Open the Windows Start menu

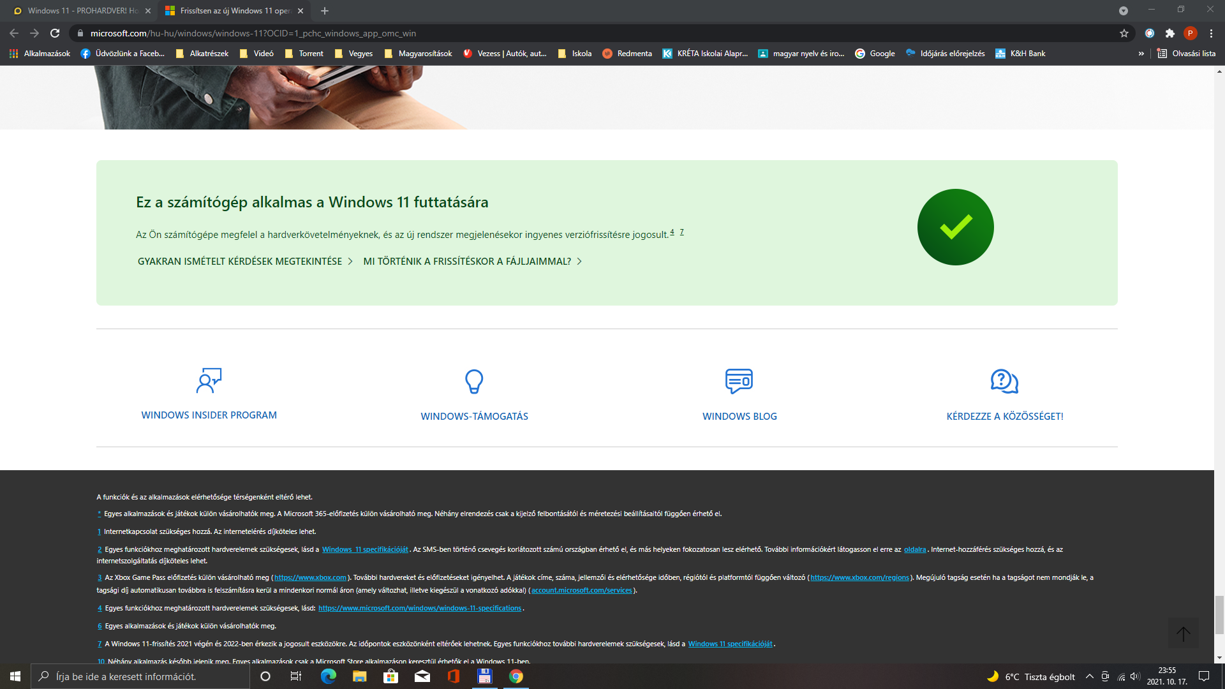[x=15, y=676]
